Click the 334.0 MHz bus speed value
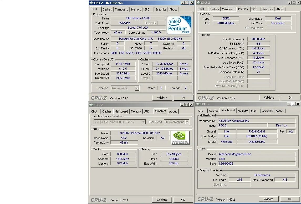The height and width of the screenshot is (204, 301). click(x=123, y=74)
